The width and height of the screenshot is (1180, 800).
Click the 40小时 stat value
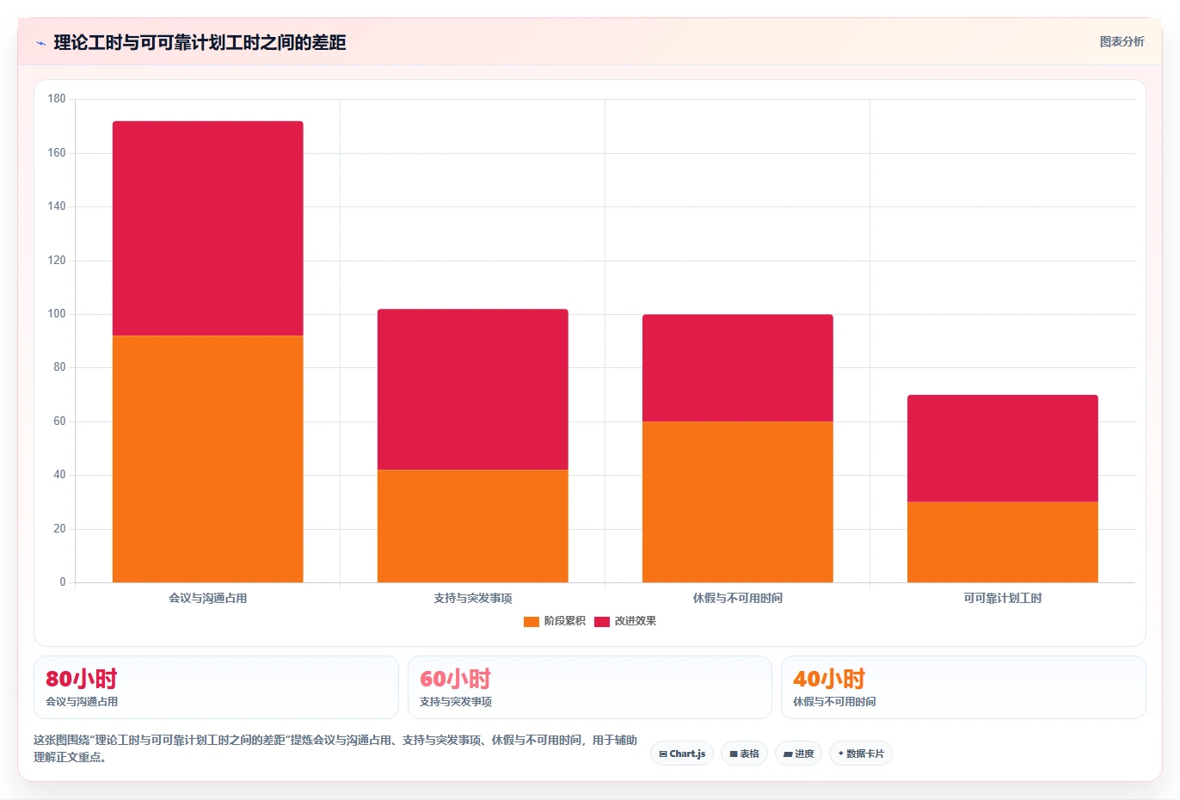click(x=829, y=679)
